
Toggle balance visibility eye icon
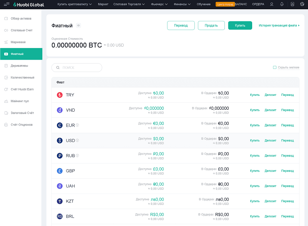pos(79,25)
